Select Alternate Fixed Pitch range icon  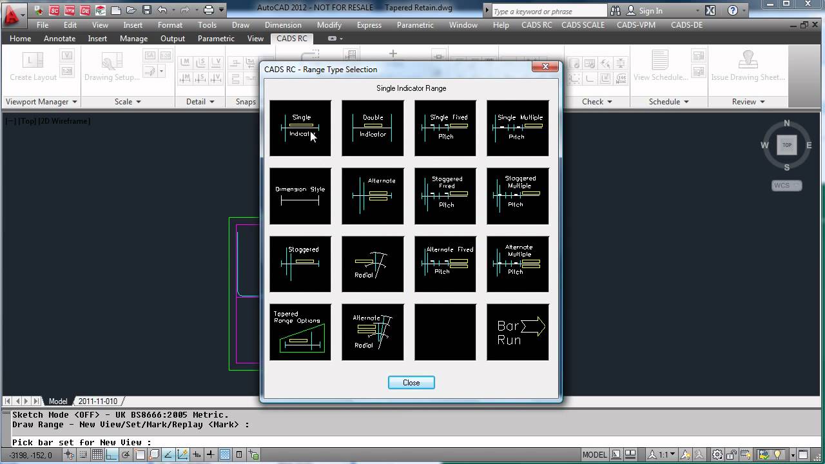[x=445, y=264]
